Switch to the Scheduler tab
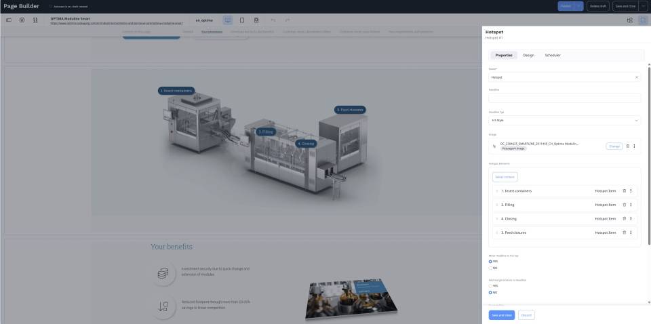This screenshot has width=651, height=324. [x=553, y=55]
